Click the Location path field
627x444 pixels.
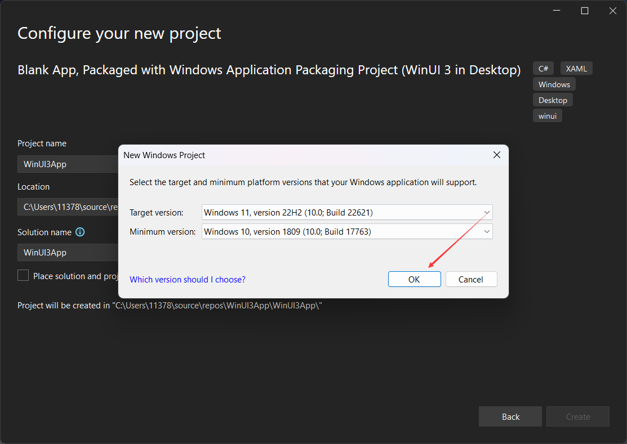click(x=68, y=207)
